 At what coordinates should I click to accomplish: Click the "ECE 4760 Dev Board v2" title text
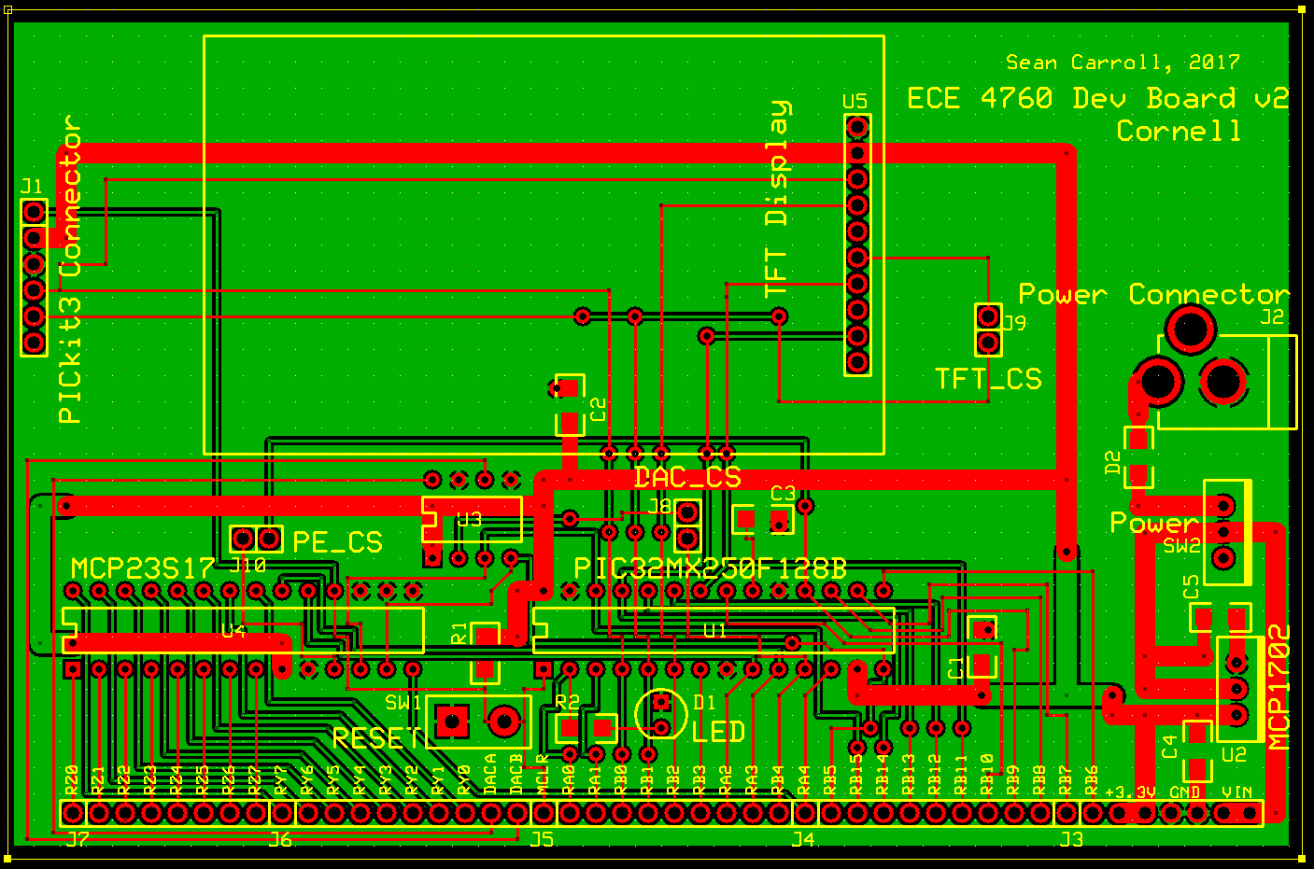pos(1098,98)
